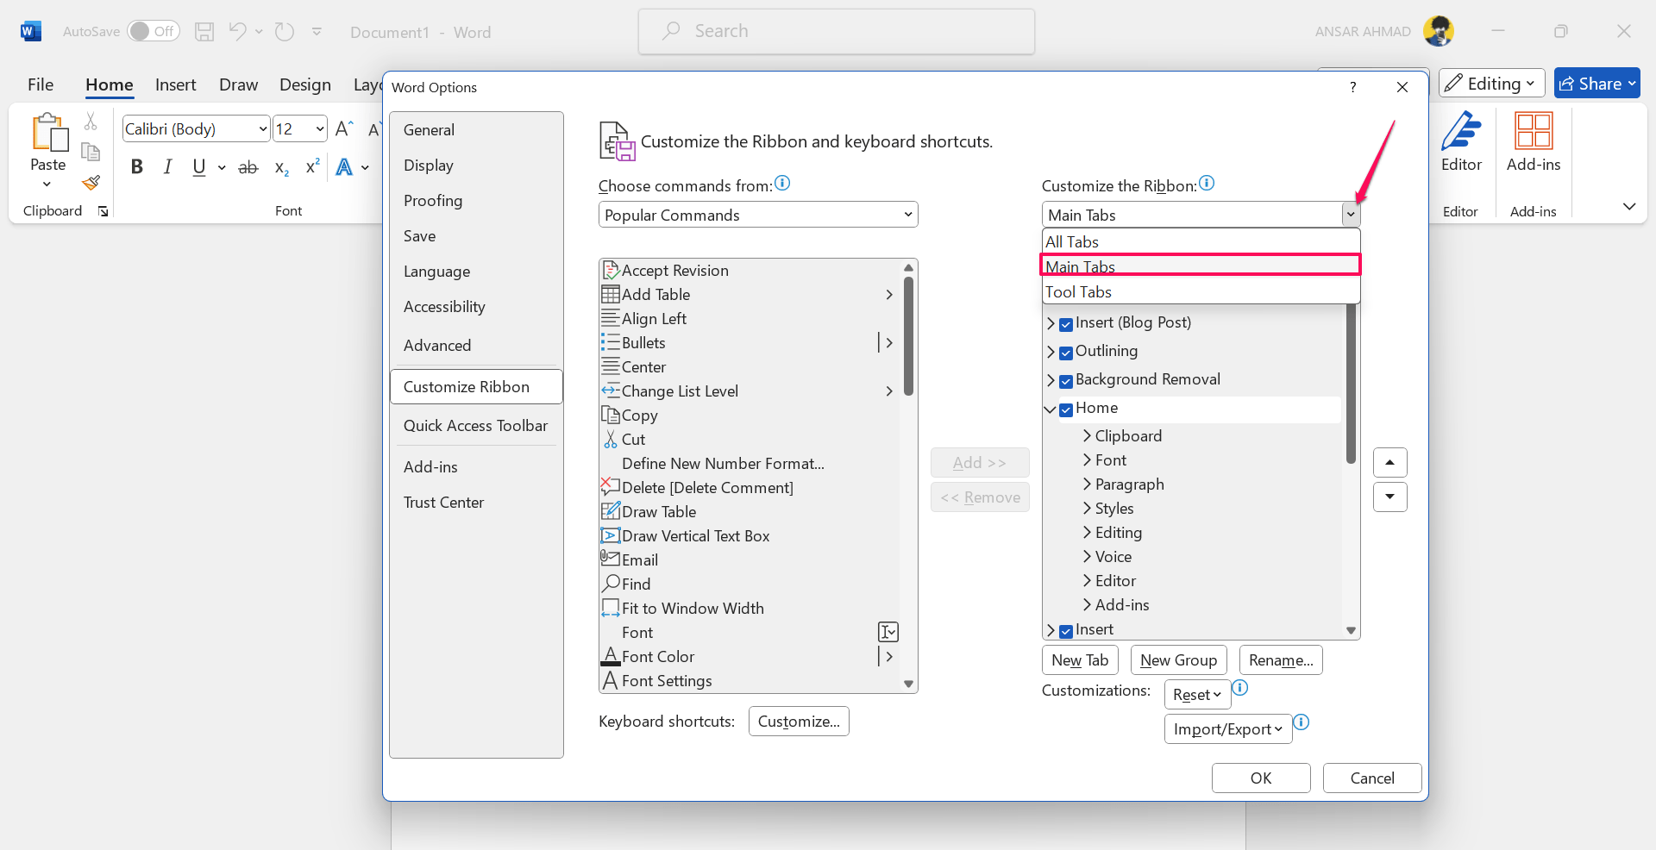This screenshot has height=850, width=1656.
Task: Click OK in Word Options
Action: 1261,778
